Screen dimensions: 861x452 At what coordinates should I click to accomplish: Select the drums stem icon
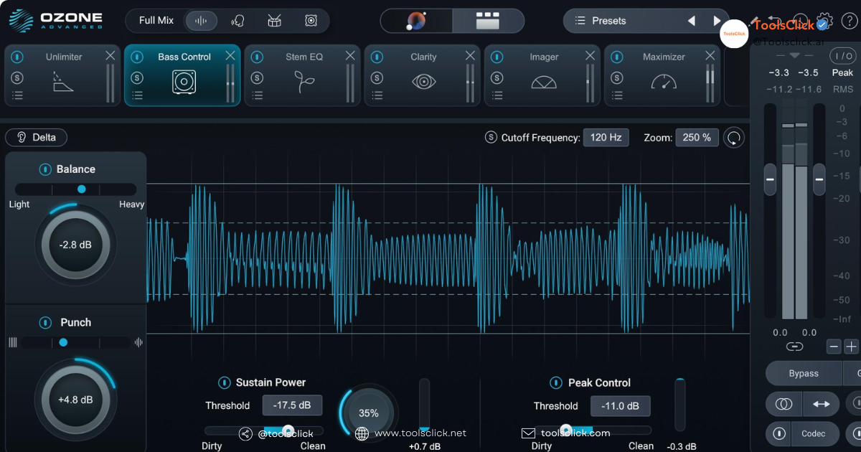pyautogui.click(x=274, y=21)
